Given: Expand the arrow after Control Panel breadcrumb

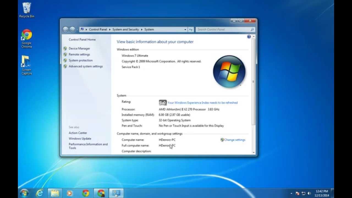Looking at the screenshot, I should [109, 29].
